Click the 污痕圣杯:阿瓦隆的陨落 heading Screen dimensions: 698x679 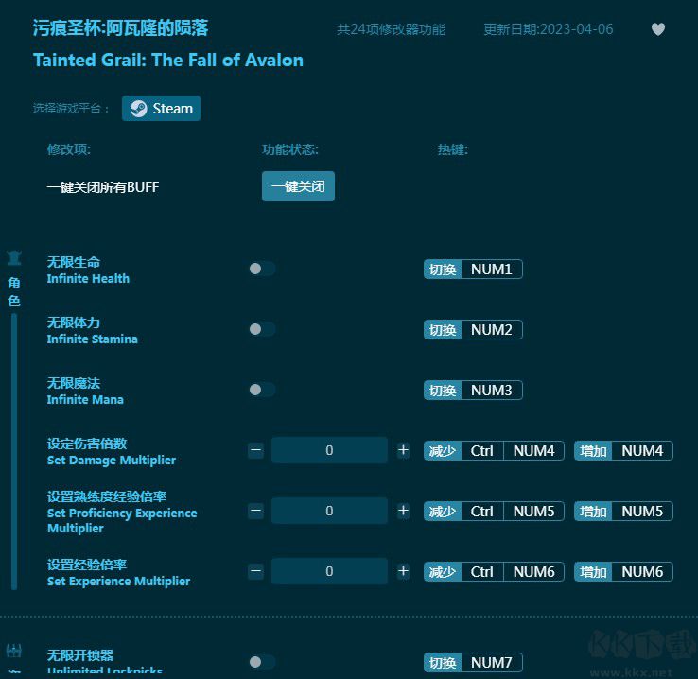tap(120, 28)
